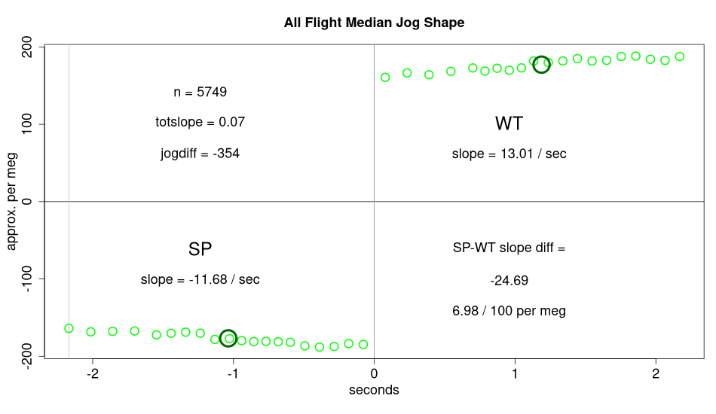Image resolution: width=716 pixels, height=414 pixels.
Task: Click the "totslope = 0.07" text
Action: (200, 122)
